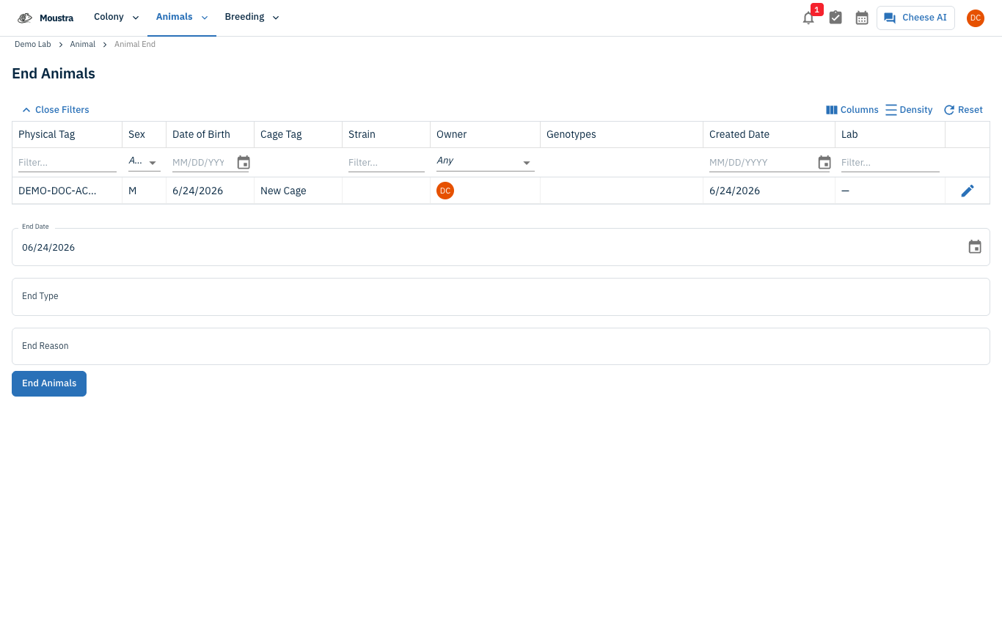Open Cheese AI chat
The height and width of the screenshot is (626, 1002).
point(915,18)
